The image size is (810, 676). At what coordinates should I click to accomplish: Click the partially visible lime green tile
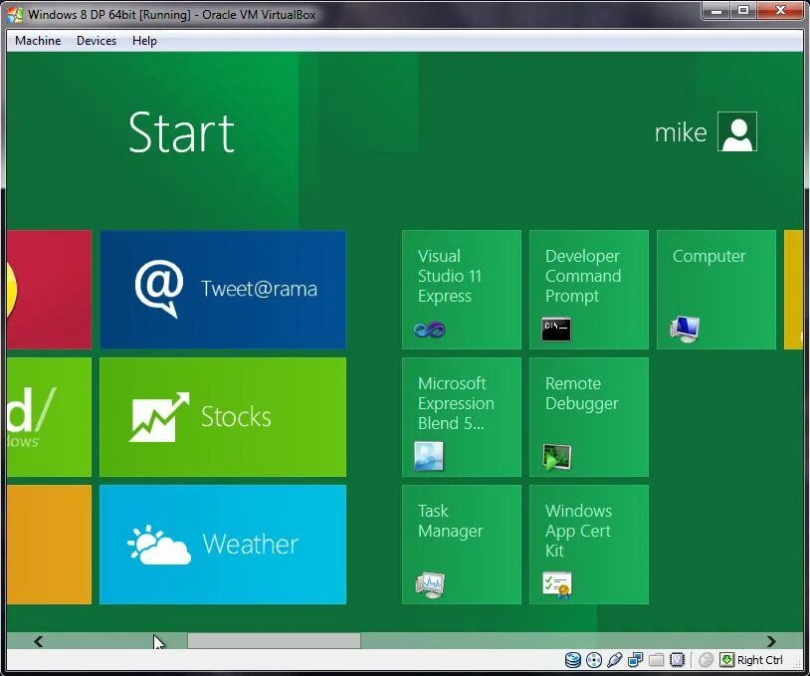49,417
